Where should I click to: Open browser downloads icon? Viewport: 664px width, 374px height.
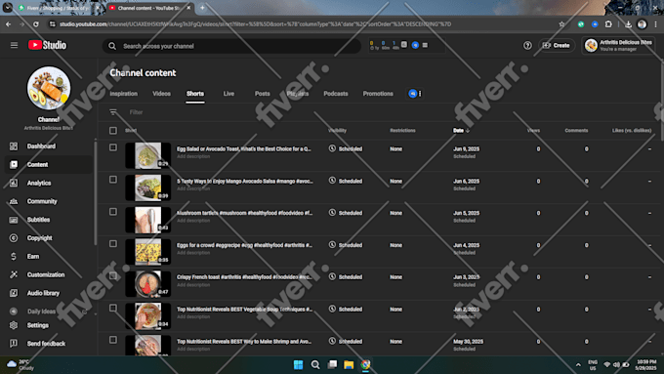coord(628,24)
